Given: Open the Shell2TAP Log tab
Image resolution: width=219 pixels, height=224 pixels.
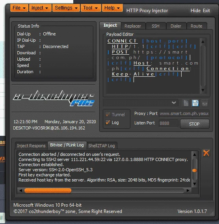Looking at the screenshot, I should [x=102, y=146].
